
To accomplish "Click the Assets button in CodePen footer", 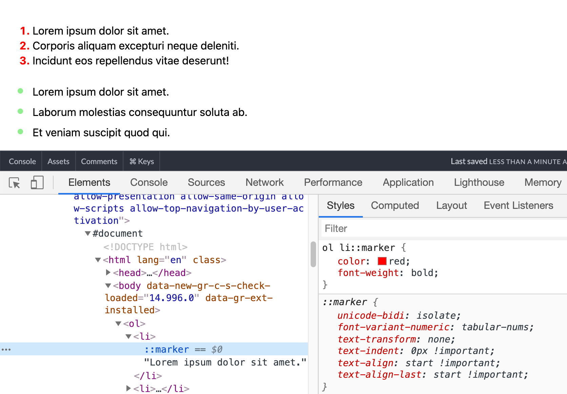I will click(58, 161).
